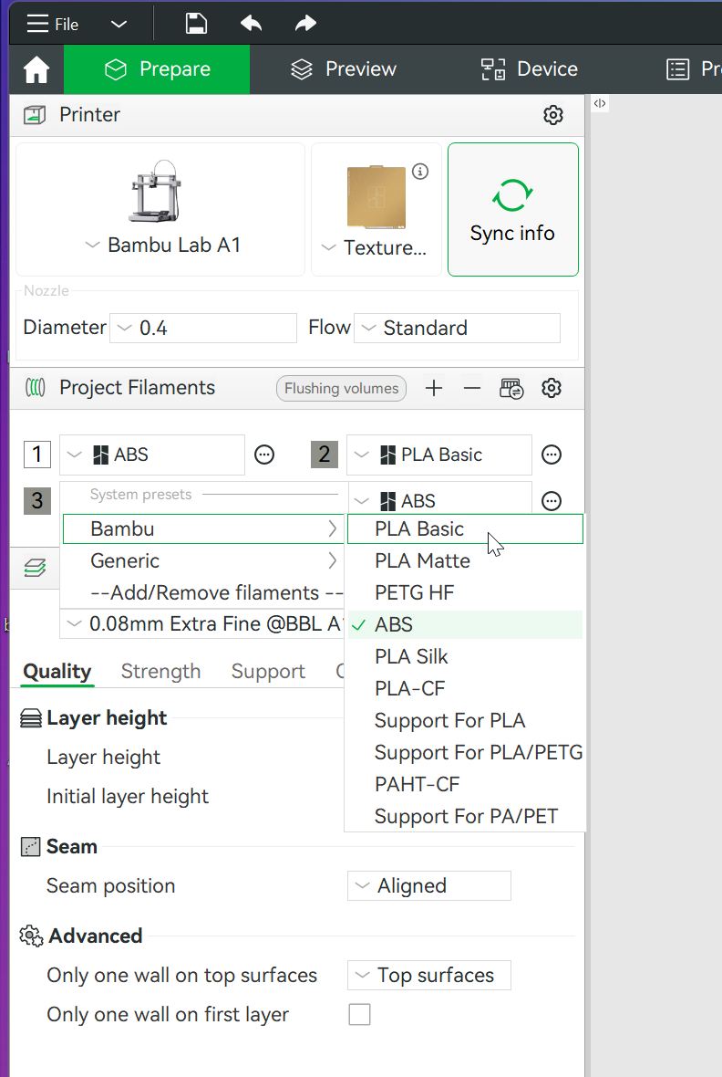The height and width of the screenshot is (1077, 722).
Task: Expand the Bambu Lab A1 printer dropdown
Action: click(161, 246)
